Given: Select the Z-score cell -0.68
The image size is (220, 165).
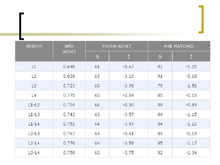Looking at the screenshot, I should click(191, 76).
